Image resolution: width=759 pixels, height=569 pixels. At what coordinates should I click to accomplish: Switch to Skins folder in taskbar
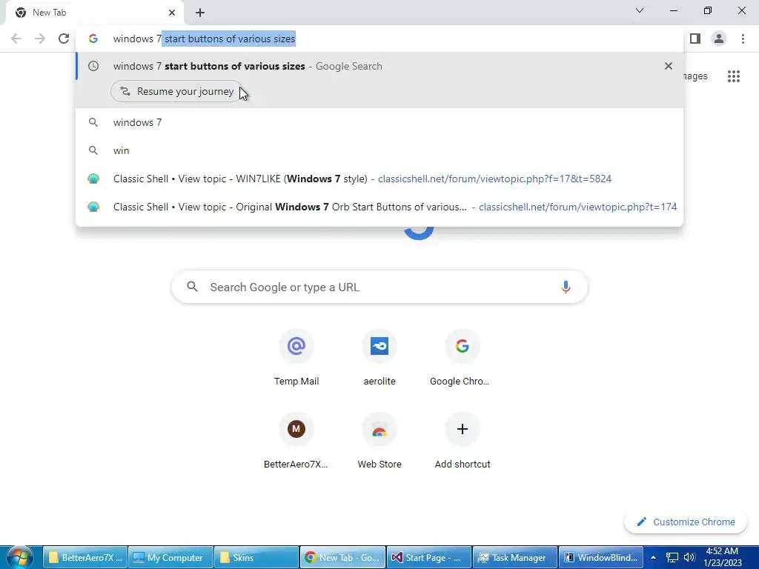click(x=256, y=557)
